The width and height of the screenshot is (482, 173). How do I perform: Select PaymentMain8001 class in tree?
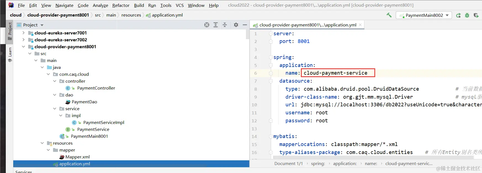tap(89, 136)
